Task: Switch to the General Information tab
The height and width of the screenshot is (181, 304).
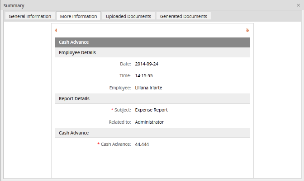Action: point(30,16)
